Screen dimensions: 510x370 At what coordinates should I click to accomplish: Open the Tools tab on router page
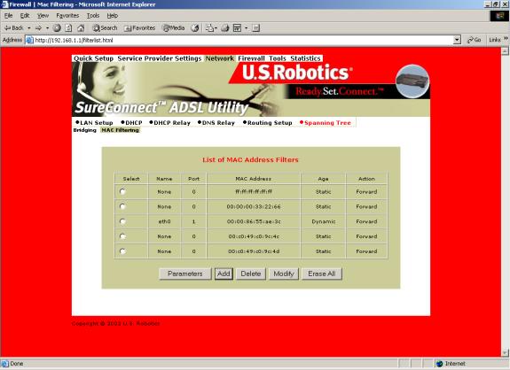tap(278, 58)
